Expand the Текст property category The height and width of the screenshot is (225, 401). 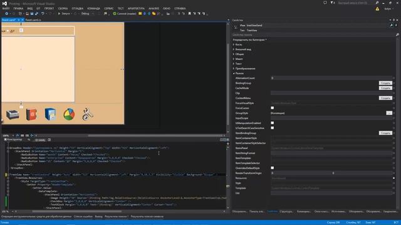click(x=234, y=64)
